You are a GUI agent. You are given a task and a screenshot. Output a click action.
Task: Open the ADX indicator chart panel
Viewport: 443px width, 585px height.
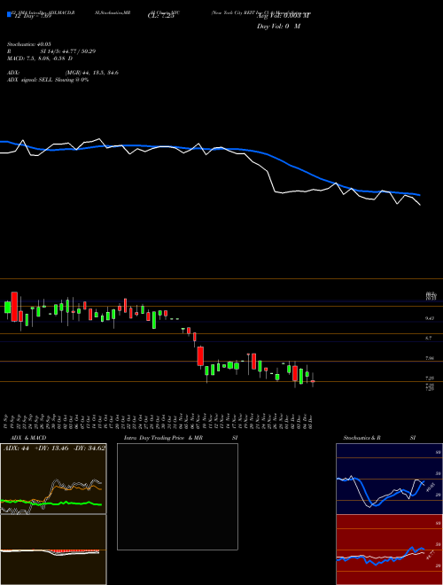pos(53,479)
